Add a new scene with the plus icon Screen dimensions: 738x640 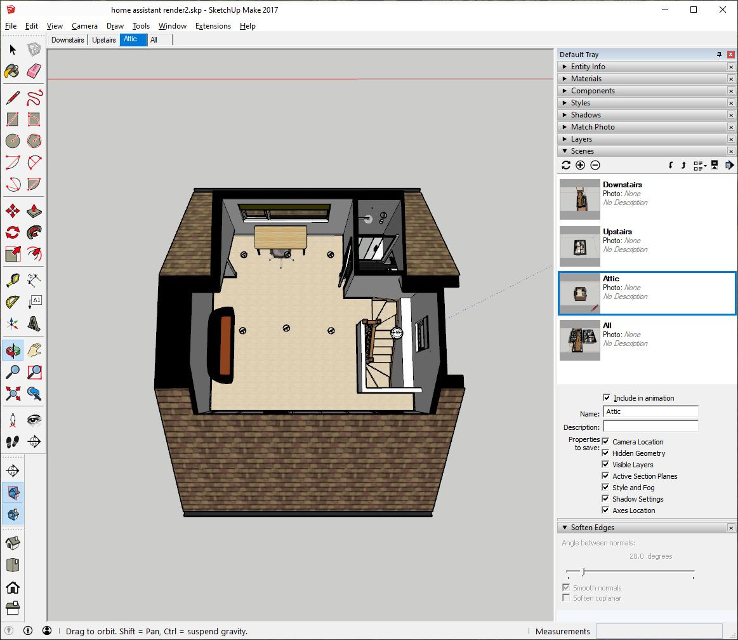(581, 165)
